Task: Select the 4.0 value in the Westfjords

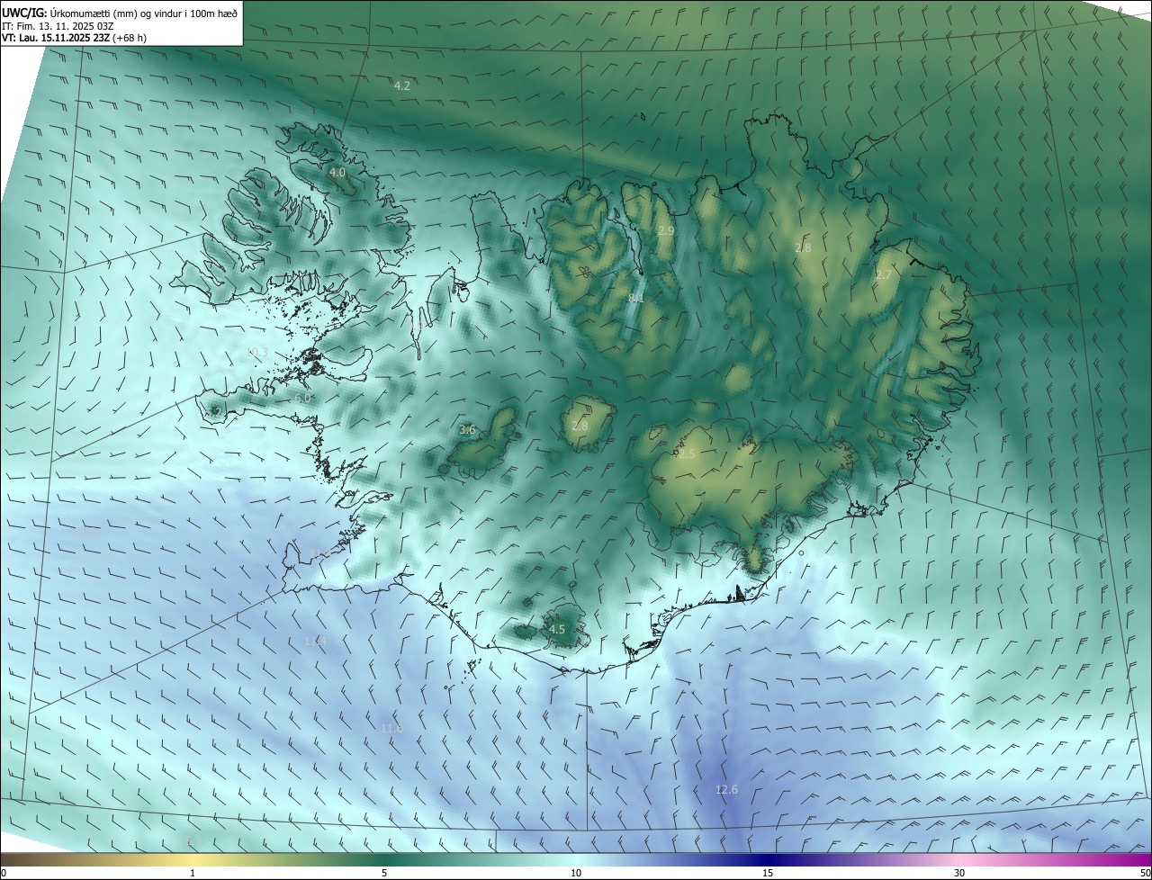Action: (x=337, y=172)
